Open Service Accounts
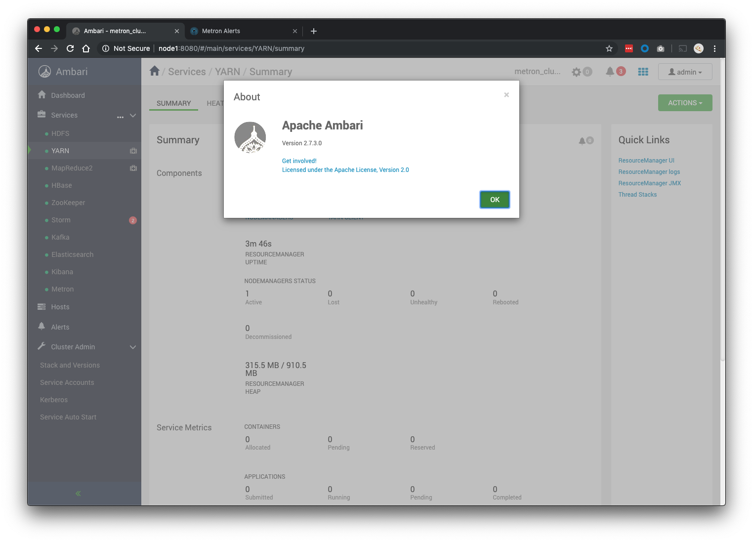The height and width of the screenshot is (542, 753). pyautogui.click(x=67, y=382)
